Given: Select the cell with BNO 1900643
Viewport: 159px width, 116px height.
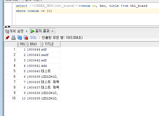Looking at the screenshot, I should (x=33, y=55).
